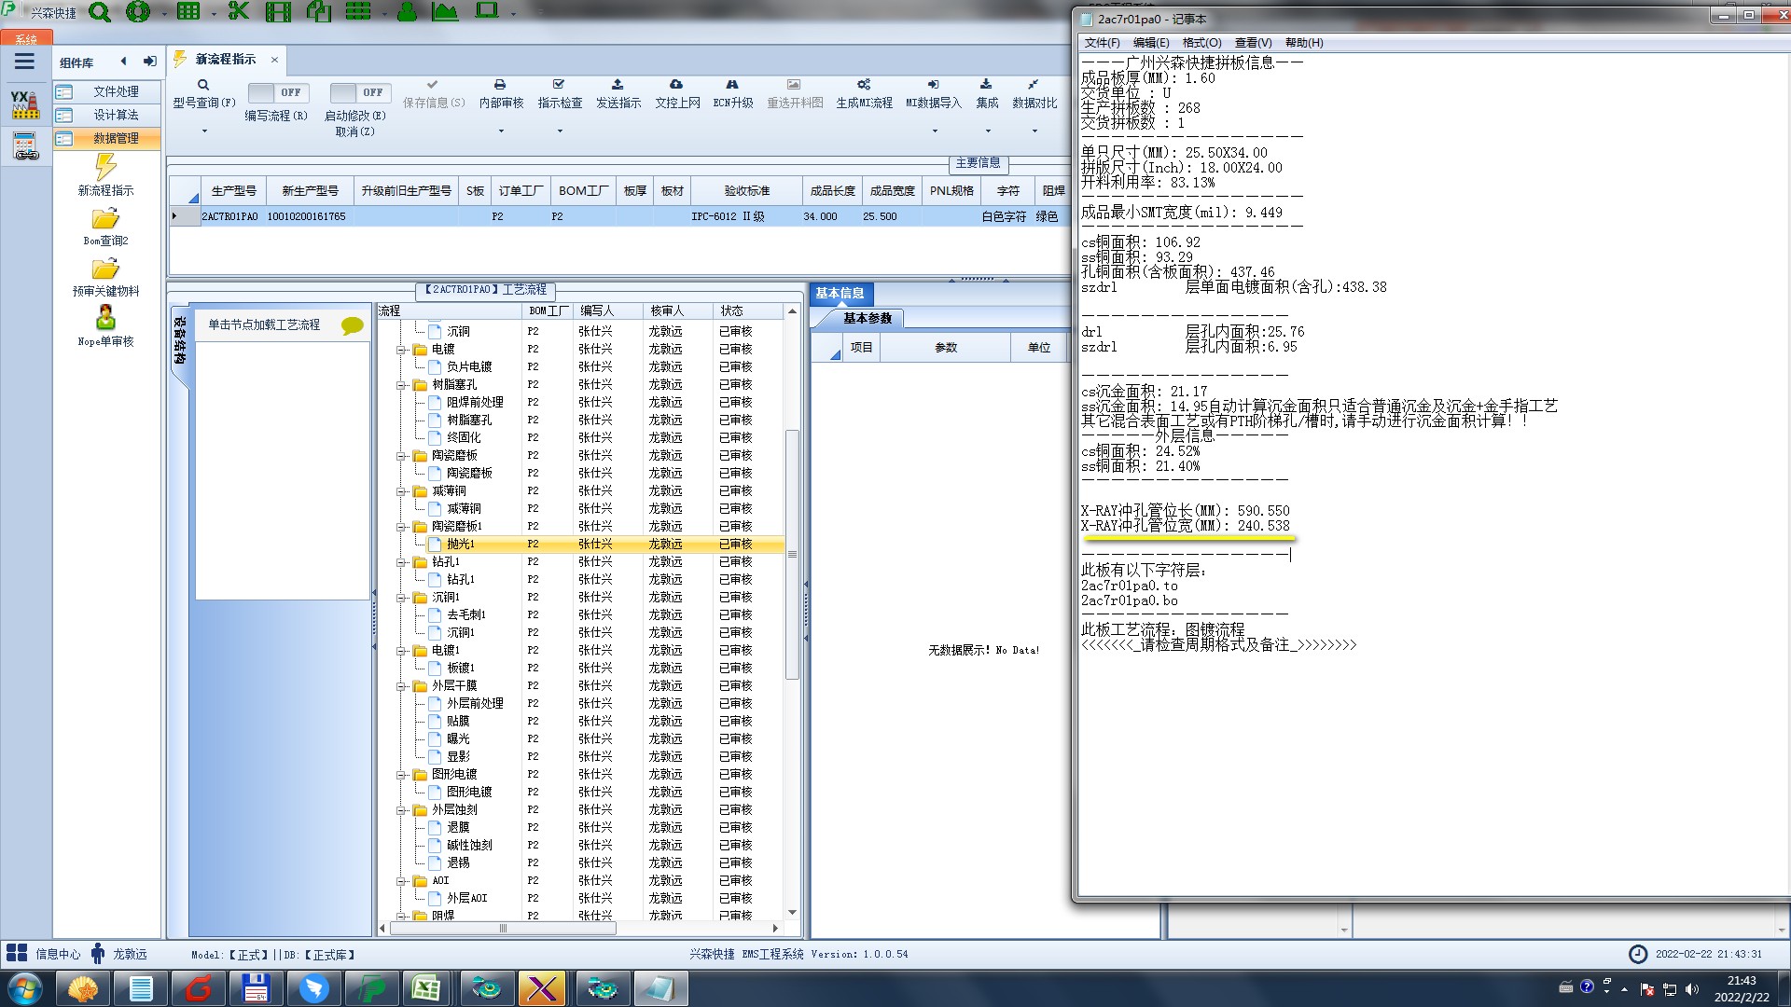
Task: Collapse the 树脂塞孔 tree folder
Action: pos(401,385)
